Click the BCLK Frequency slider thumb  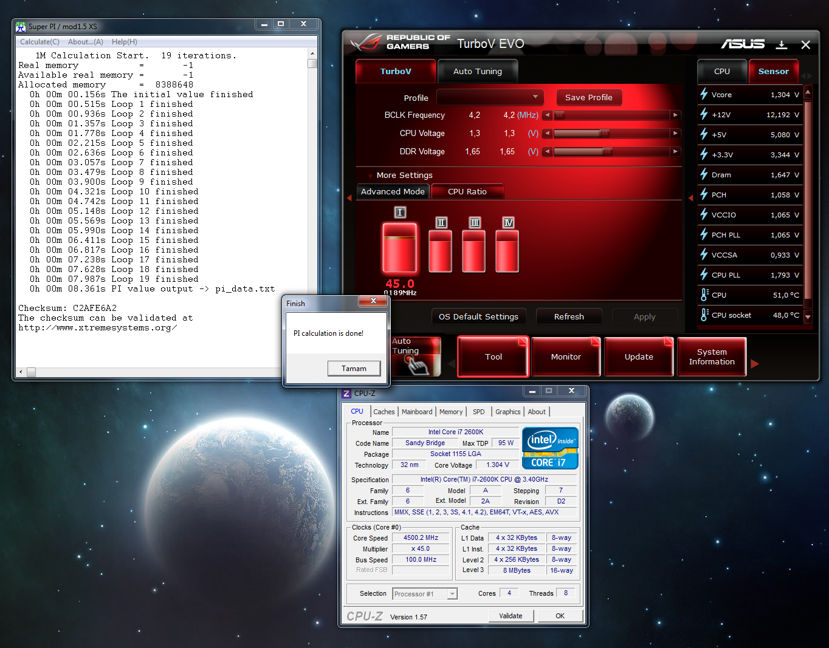point(559,115)
